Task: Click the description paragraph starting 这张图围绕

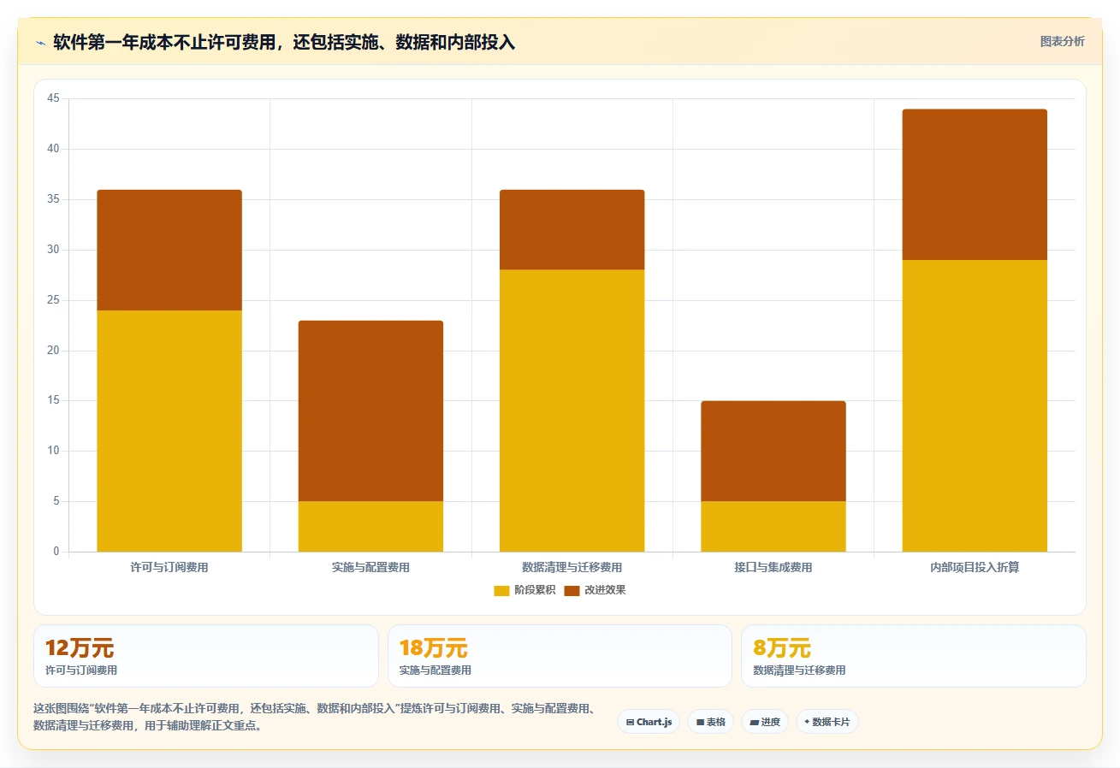Action: (x=314, y=717)
